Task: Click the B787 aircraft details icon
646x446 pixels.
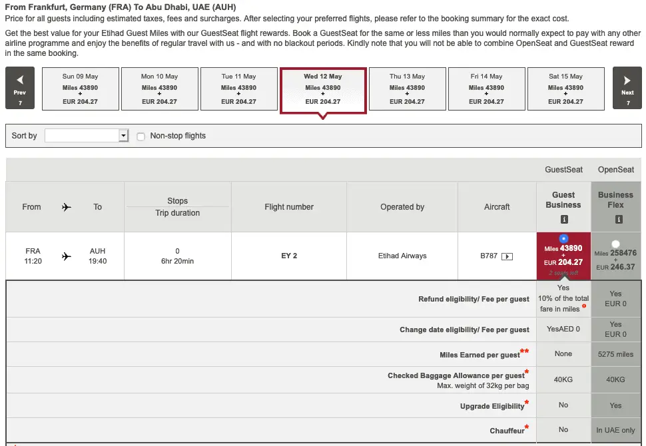Action: click(x=507, y=256)
